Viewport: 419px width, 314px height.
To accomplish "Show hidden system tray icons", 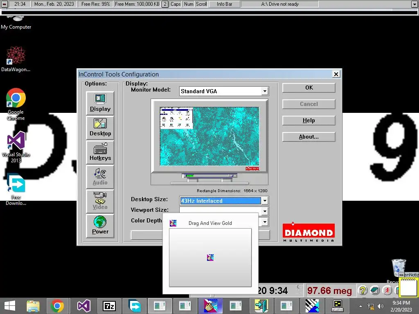I will (x=360, y=306).
